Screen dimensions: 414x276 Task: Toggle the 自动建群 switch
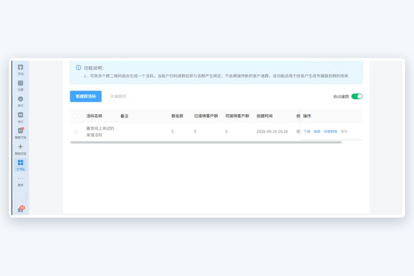coord(357,97)
